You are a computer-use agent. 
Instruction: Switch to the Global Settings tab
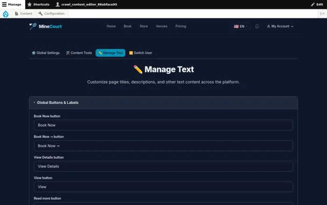tap(46, 53)
